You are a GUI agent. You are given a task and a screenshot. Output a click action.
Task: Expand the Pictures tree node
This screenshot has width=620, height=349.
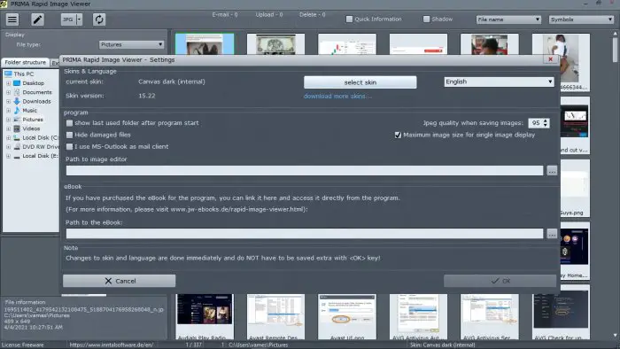8,120
